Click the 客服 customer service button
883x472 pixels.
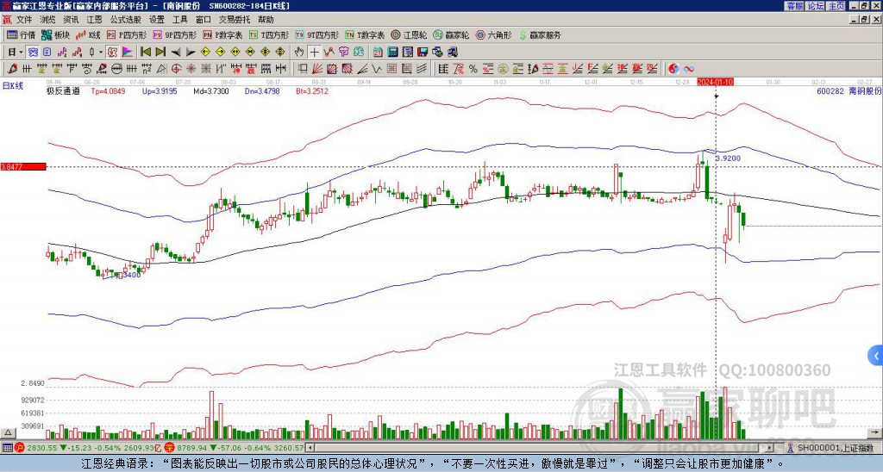point(794,6)
